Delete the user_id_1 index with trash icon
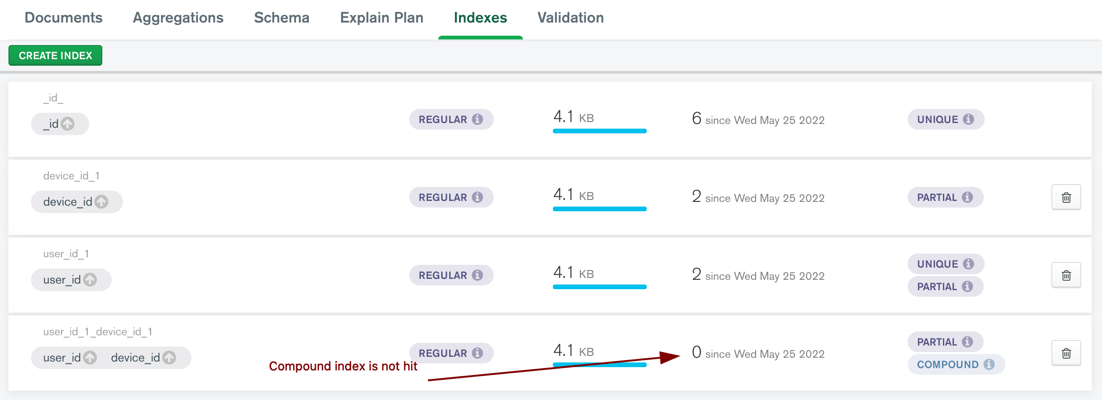1102x400 pixels. coord(1066,275)
